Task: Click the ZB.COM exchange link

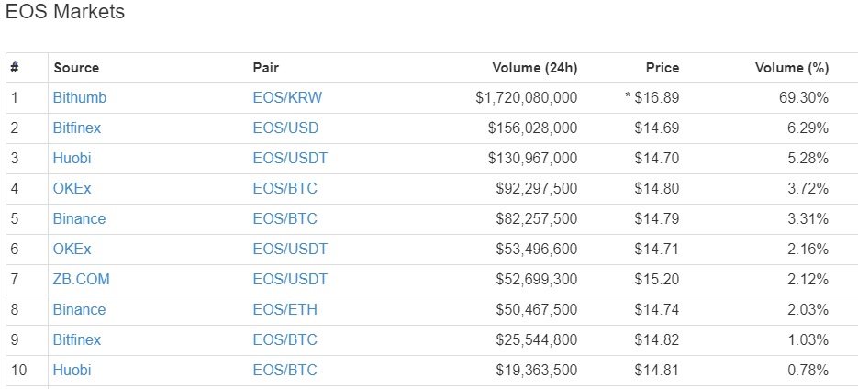Action: (82, 280)
